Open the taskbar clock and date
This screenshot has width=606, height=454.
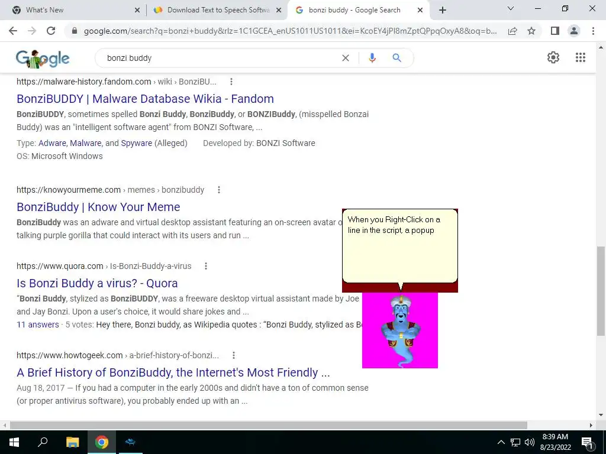[x=555, y=442]
